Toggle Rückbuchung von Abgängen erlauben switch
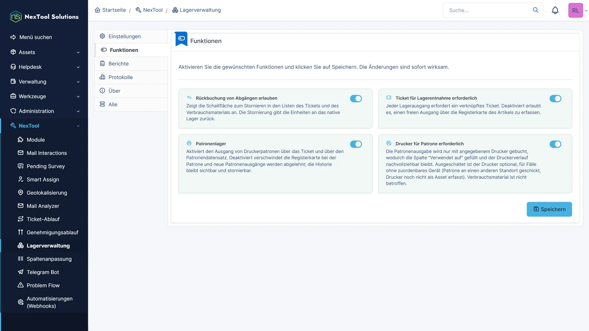 click(356, 99)
